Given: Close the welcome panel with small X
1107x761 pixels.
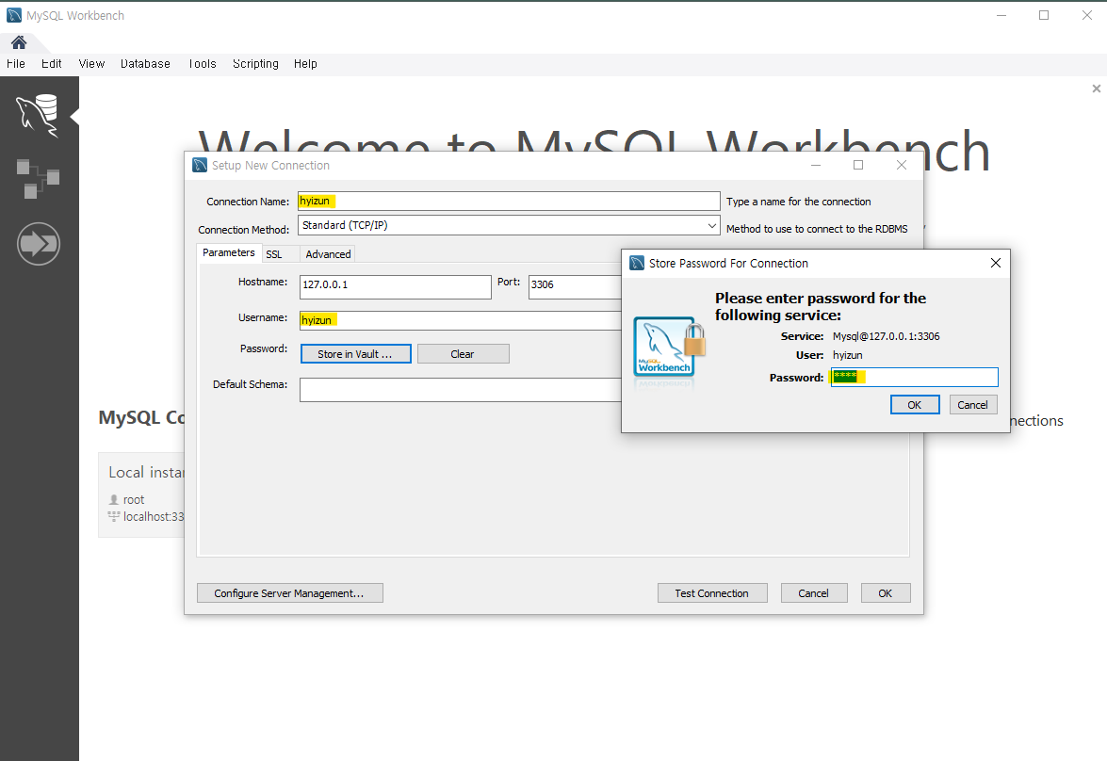Looking at the screenshot, I should pyautogui.click(x=1097, y=89).
